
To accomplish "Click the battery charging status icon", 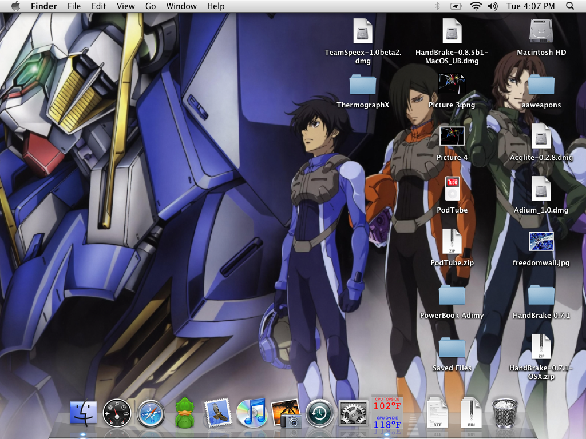I will tap(456, 6).
